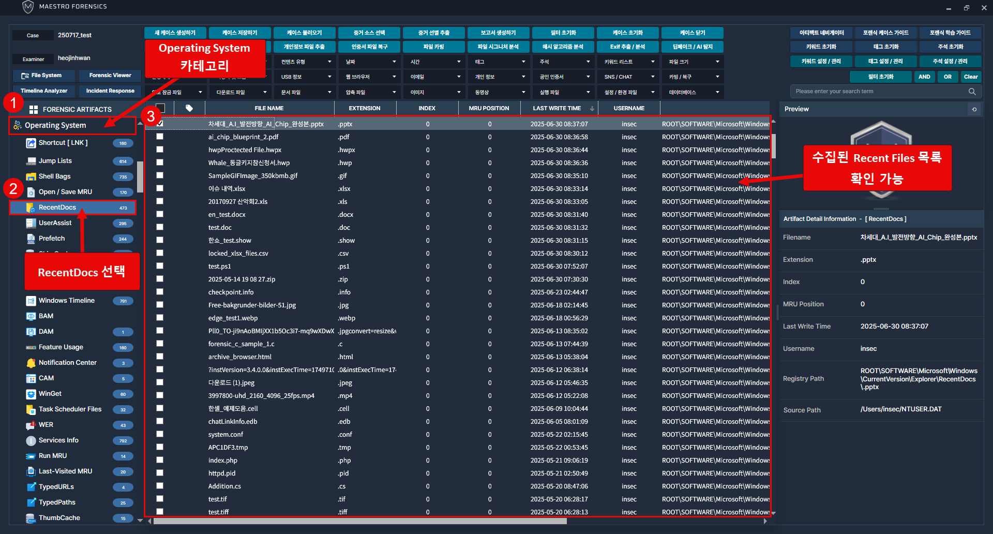
Task: Click the Preview panel reset icon
Action: (974, 109)
